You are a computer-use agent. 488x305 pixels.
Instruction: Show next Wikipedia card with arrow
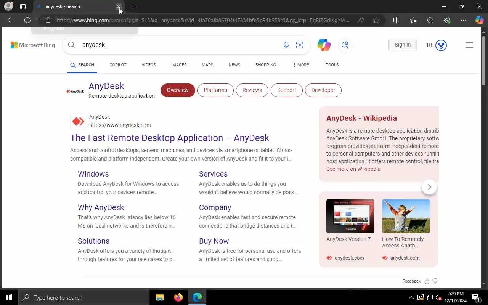pyautogui.click(x=429, y=187)
